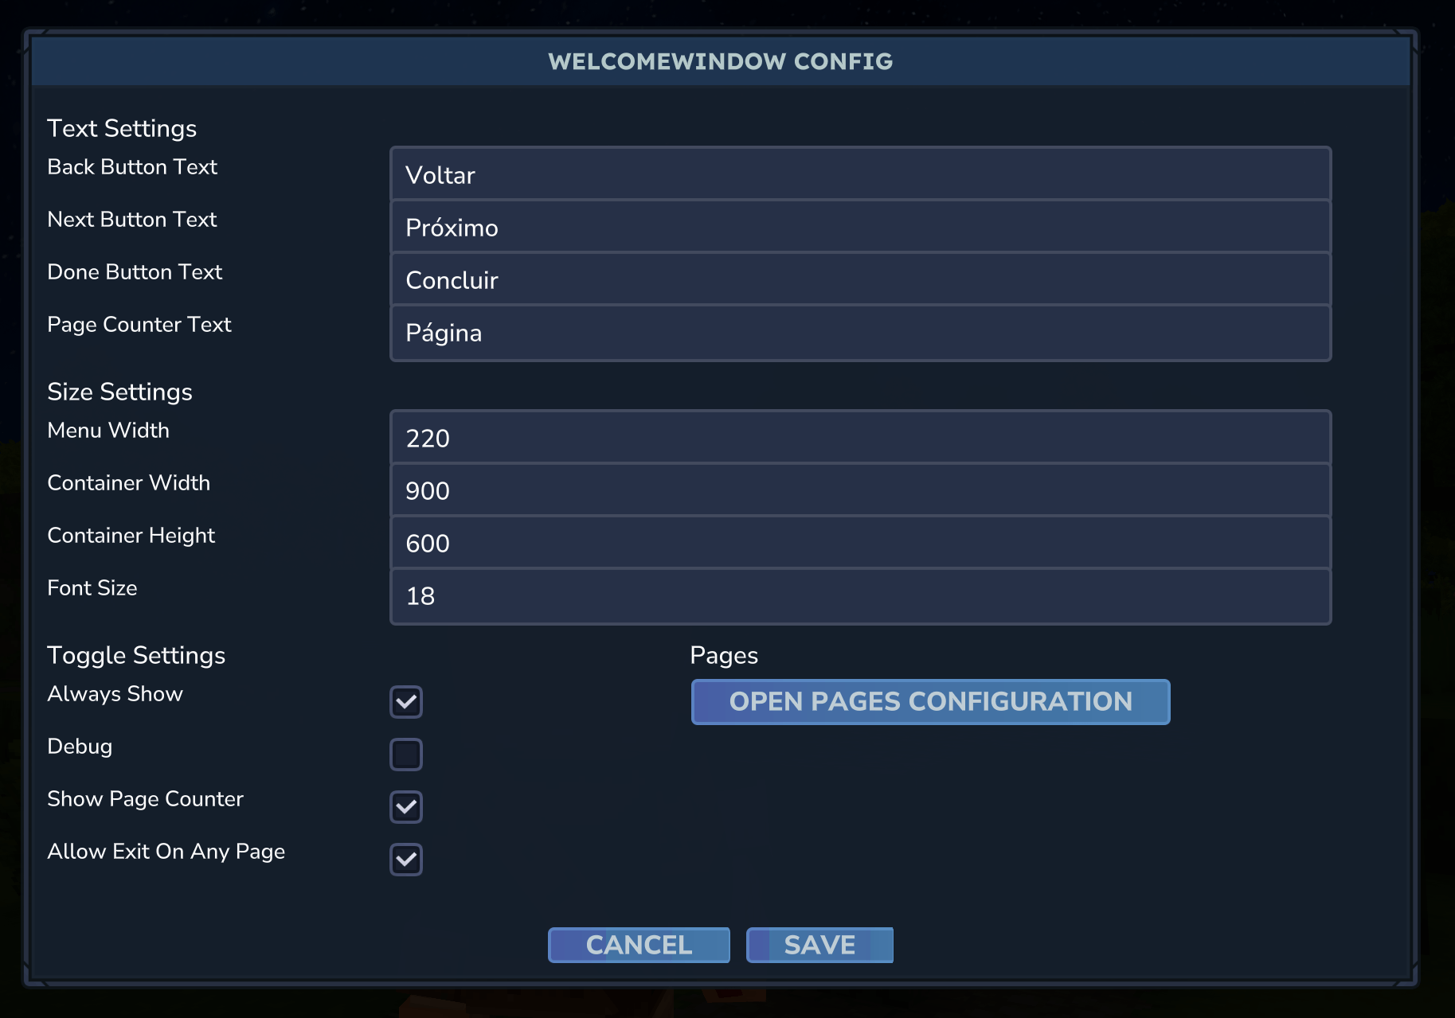Click the Menu Width field showing 220
This screenshot has width=1455, height=1018.
point(860,438)
